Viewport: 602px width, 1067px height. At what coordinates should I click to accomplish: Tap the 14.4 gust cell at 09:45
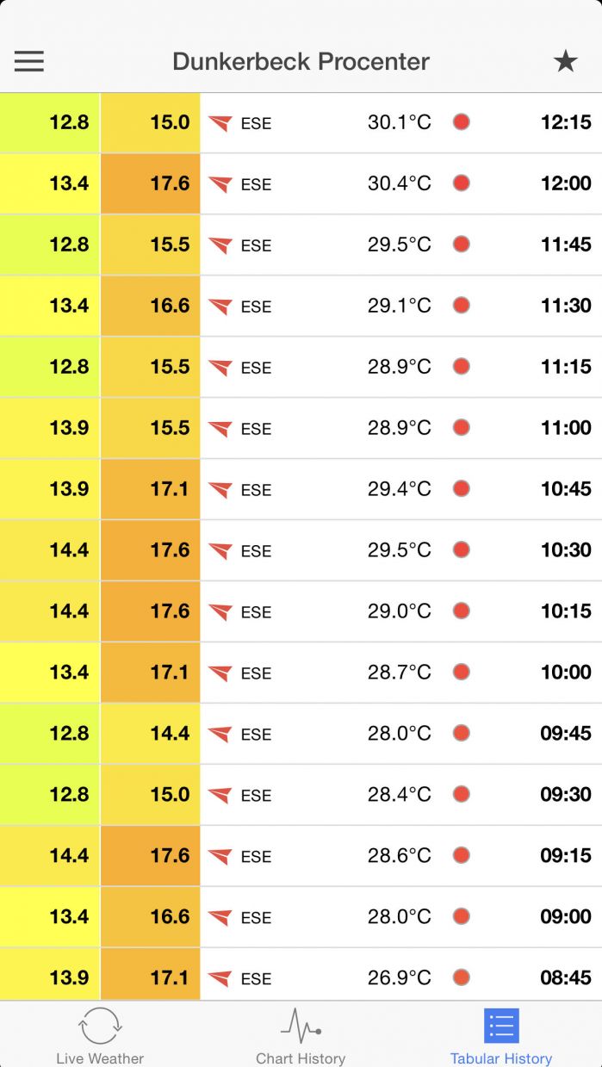(x=151, y=734)
